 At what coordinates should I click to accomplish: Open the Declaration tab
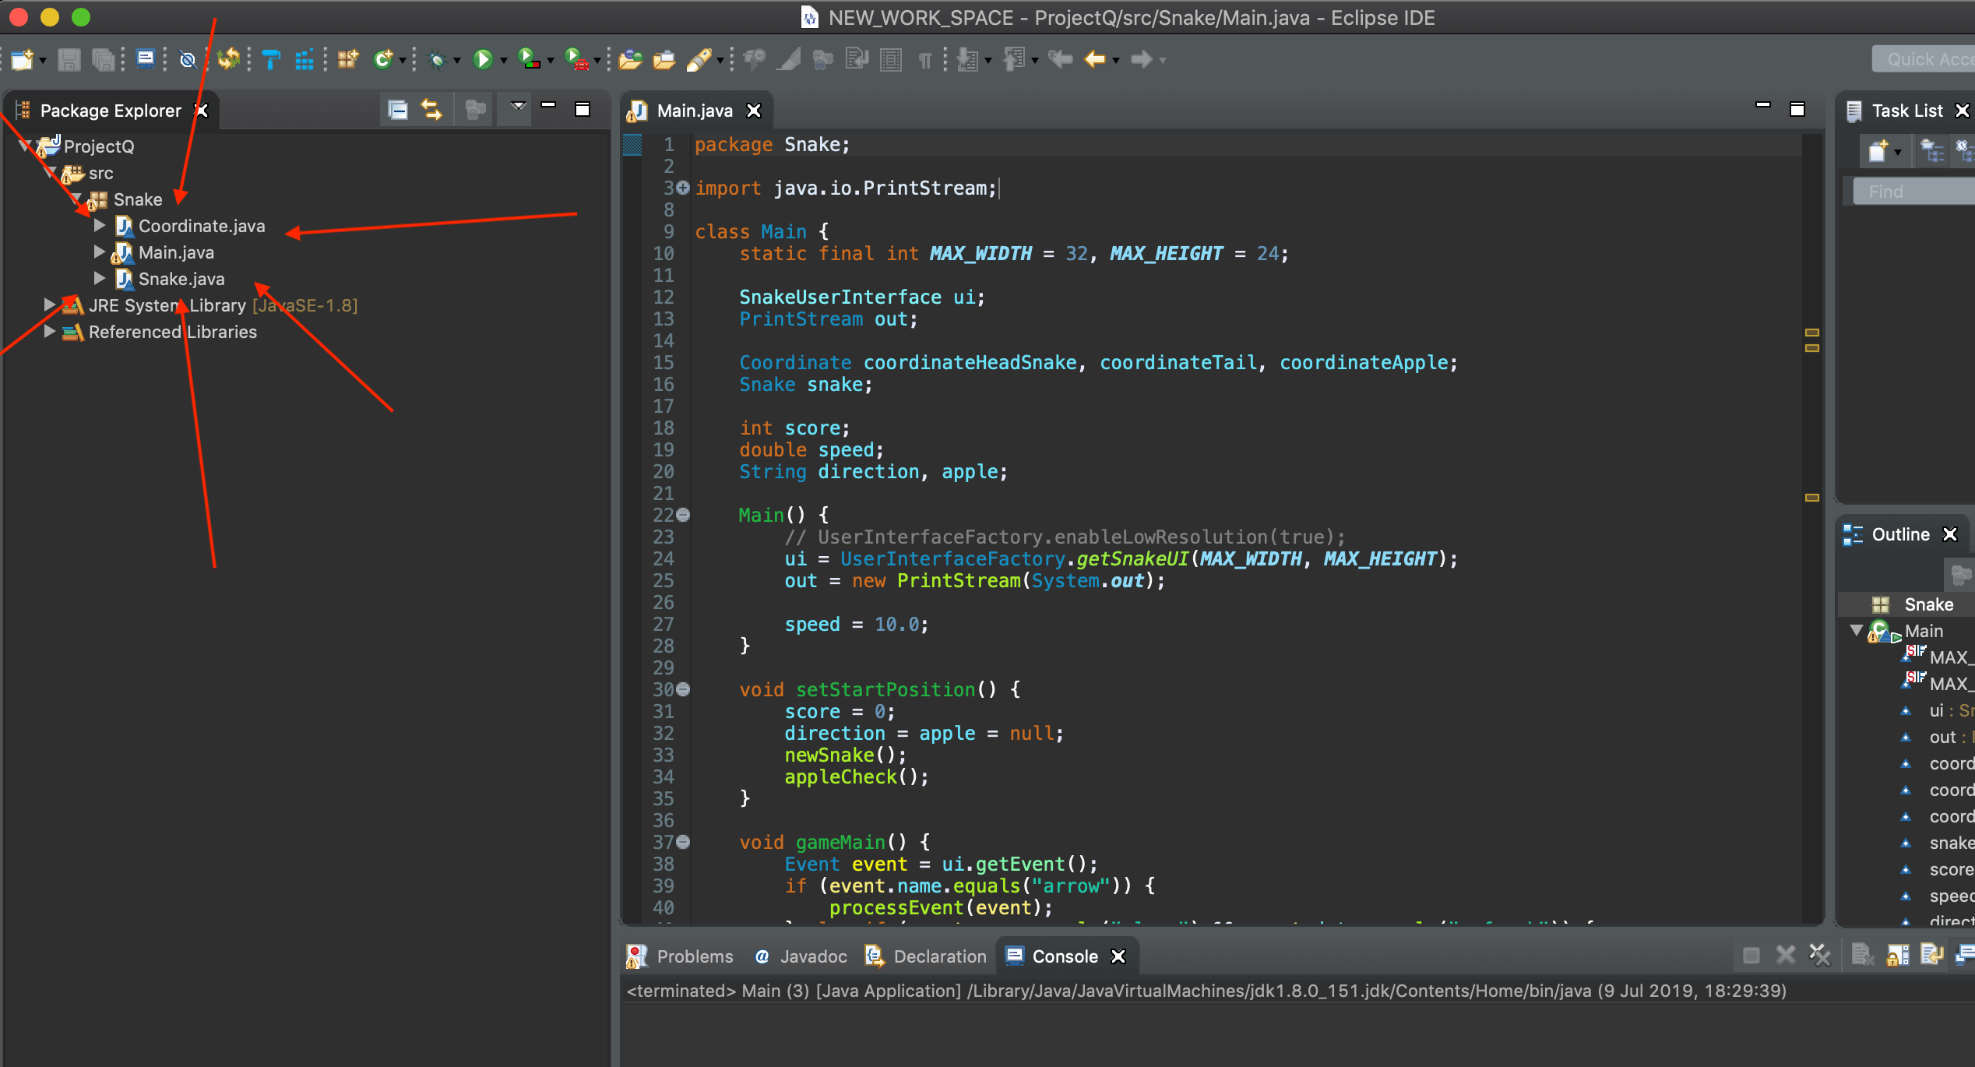click(x=939, y=956)
